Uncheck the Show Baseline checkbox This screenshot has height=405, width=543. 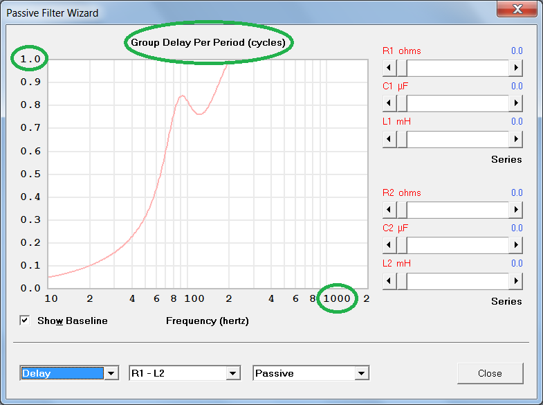(25, 321)
